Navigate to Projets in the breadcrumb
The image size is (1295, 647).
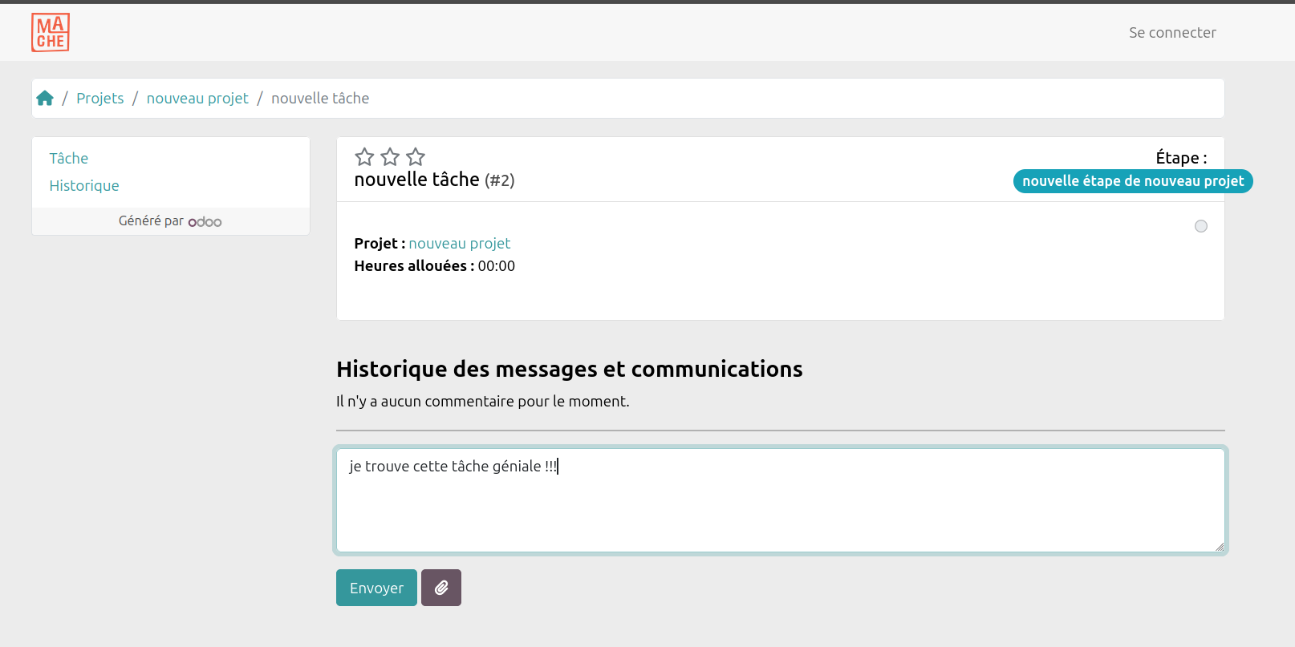(100, 98)
